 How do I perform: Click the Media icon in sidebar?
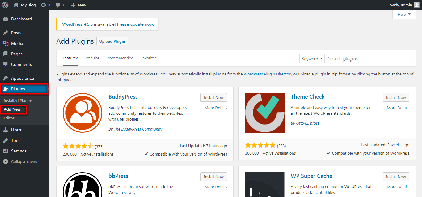(6, 43)
